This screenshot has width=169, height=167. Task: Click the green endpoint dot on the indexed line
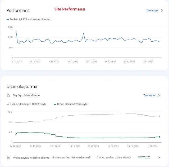(x=159, y=137)
